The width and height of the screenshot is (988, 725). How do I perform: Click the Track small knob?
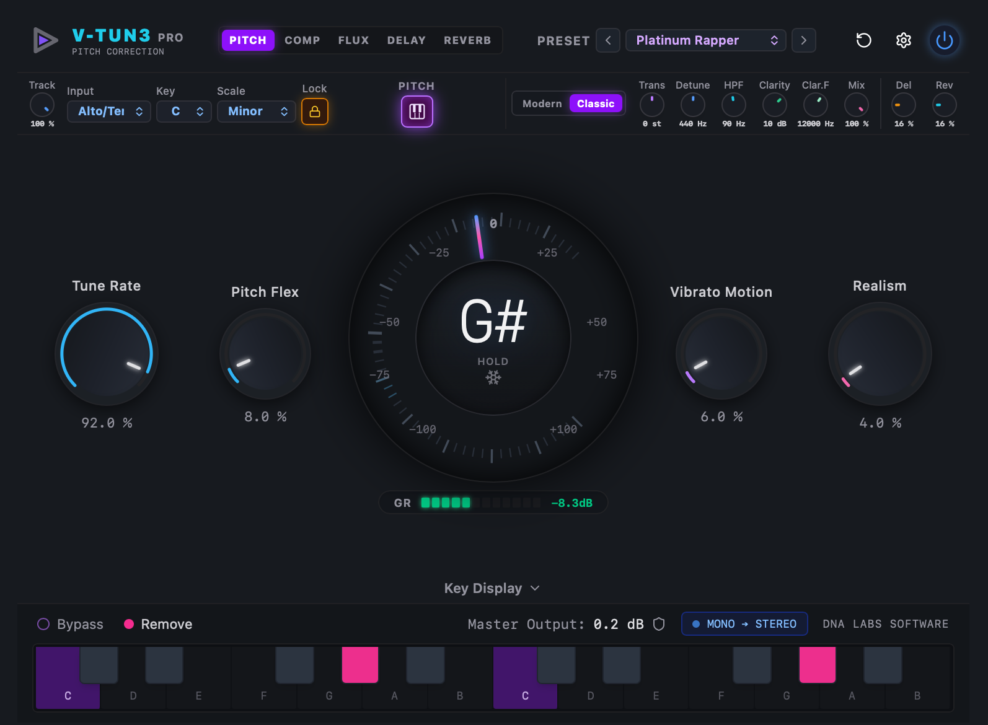coord(42,105)
